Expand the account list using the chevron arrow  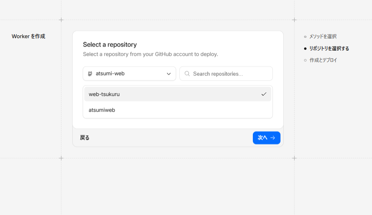pos(169,74)
